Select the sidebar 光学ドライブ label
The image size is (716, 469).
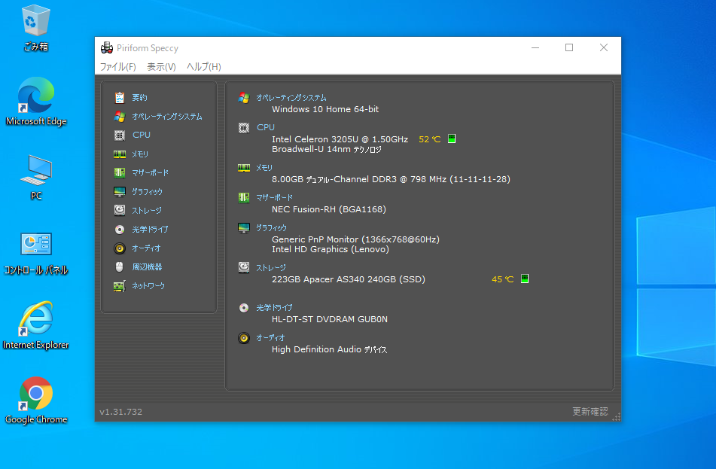point(150,230)
